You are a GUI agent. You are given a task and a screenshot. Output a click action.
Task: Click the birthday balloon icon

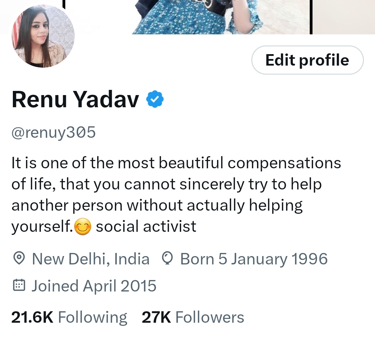[167, 259]
